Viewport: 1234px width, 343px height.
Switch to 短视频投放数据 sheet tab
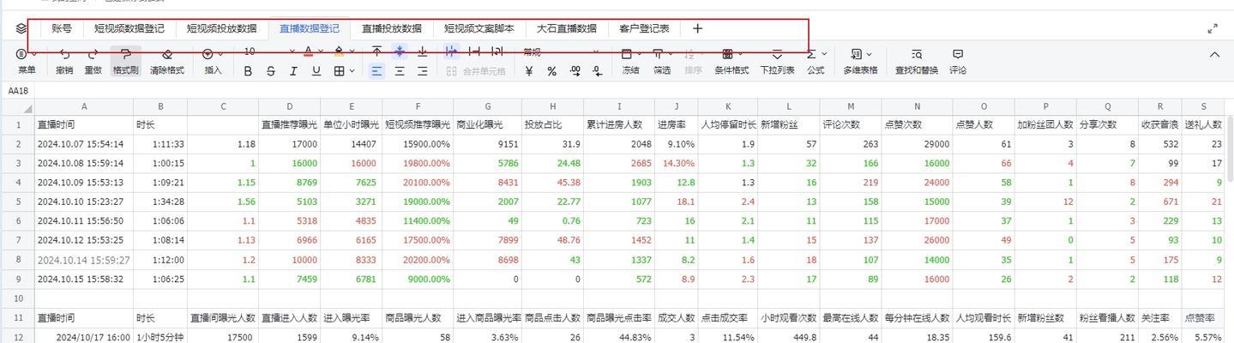coord(221,28)
